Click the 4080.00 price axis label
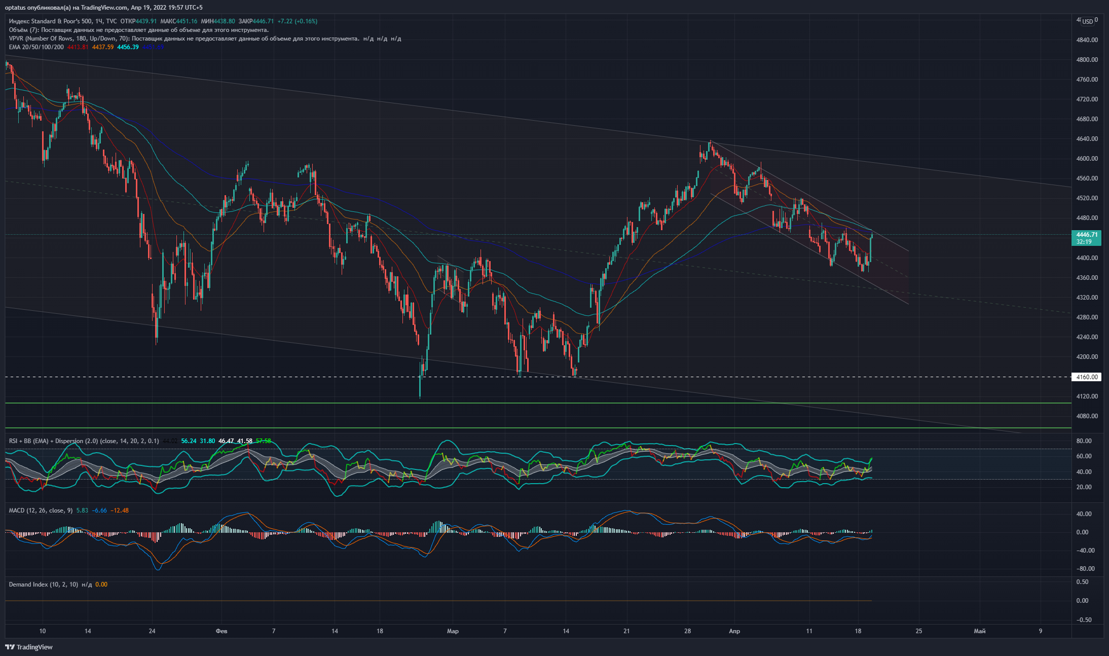 coord(1087,416)
